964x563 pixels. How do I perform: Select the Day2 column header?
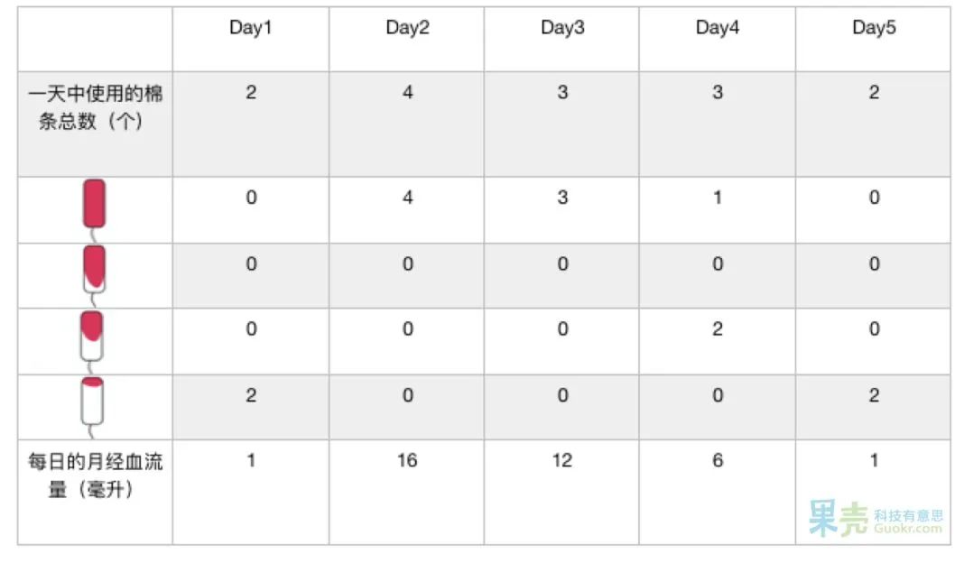pos(407,28)
